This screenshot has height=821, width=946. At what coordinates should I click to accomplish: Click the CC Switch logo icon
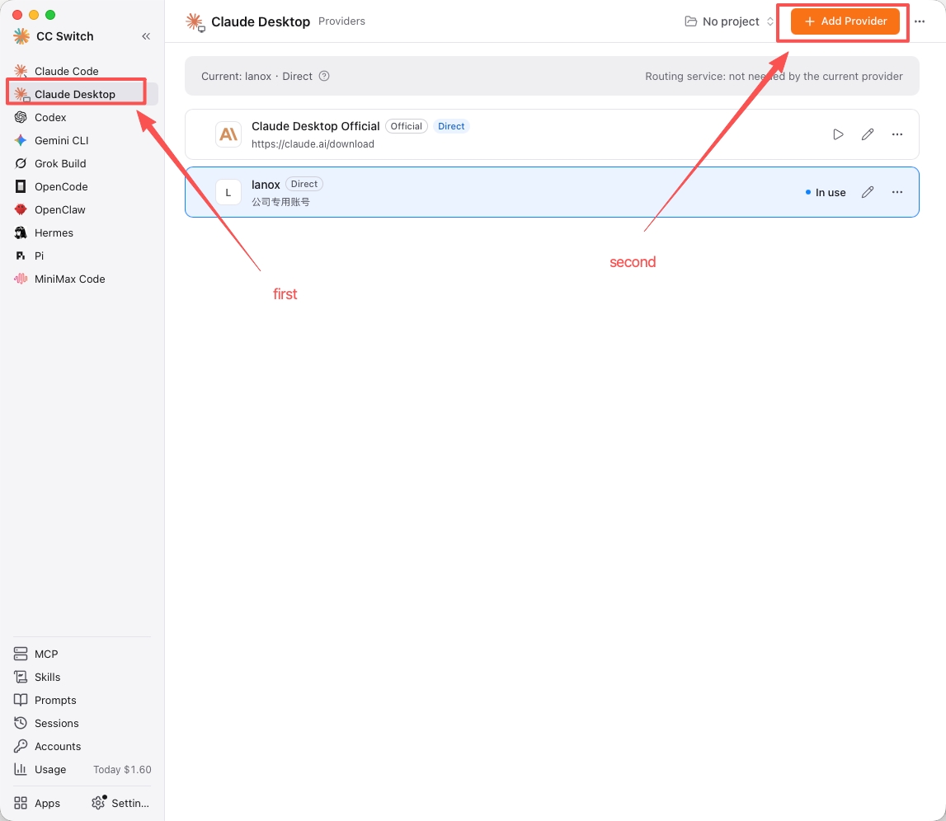pos(21,36)
